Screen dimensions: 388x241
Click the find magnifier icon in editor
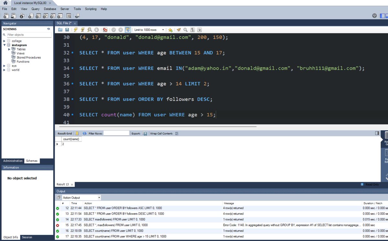coord(185,30)
